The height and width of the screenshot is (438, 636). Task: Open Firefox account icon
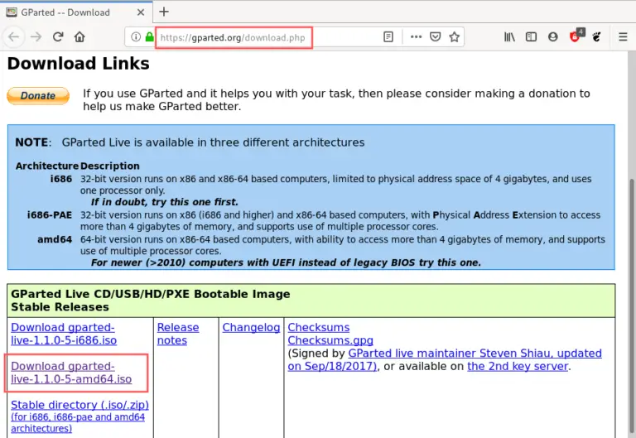click(x=552, y=37)
